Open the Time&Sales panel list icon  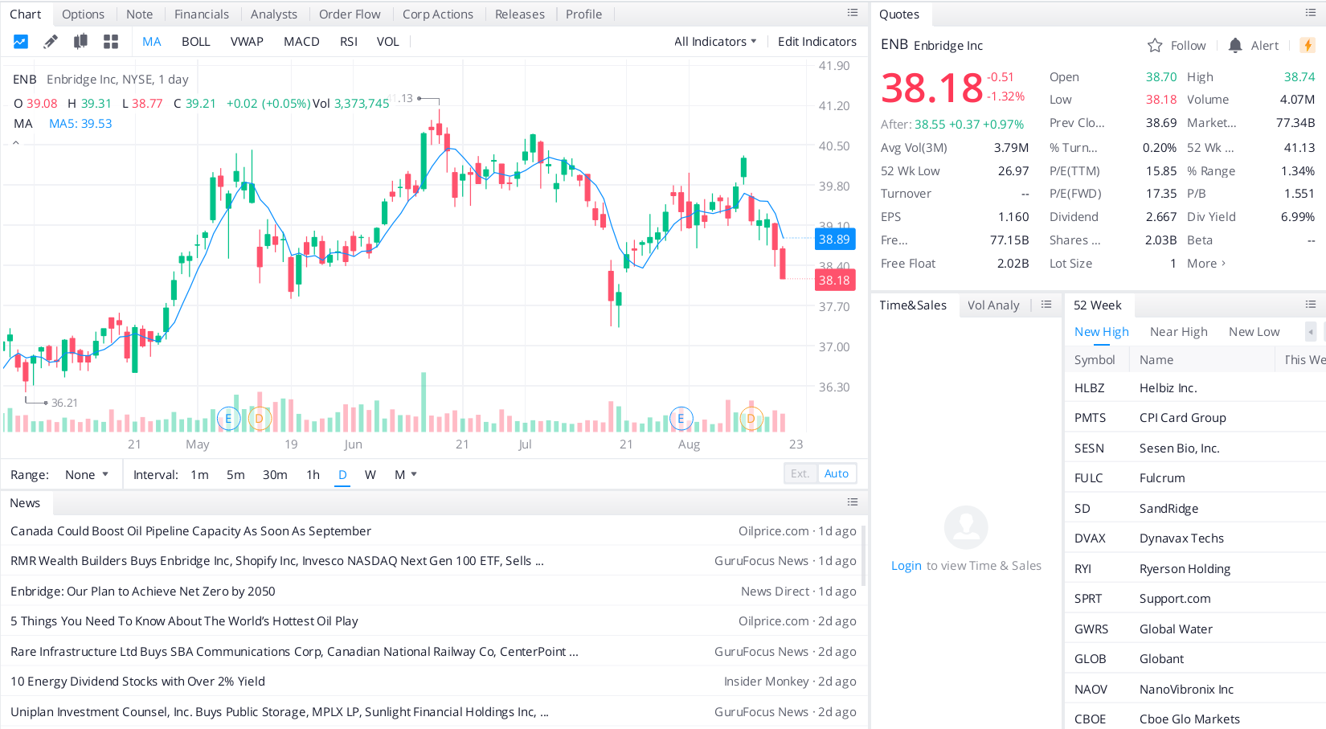(x=1046, y=305)
